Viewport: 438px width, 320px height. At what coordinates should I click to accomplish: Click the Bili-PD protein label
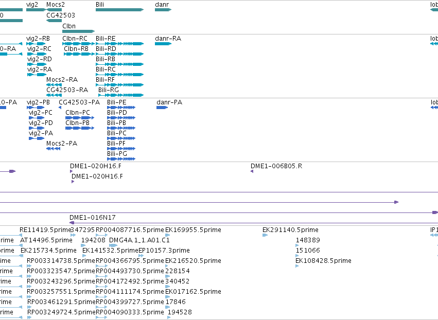tap(117, 113)
